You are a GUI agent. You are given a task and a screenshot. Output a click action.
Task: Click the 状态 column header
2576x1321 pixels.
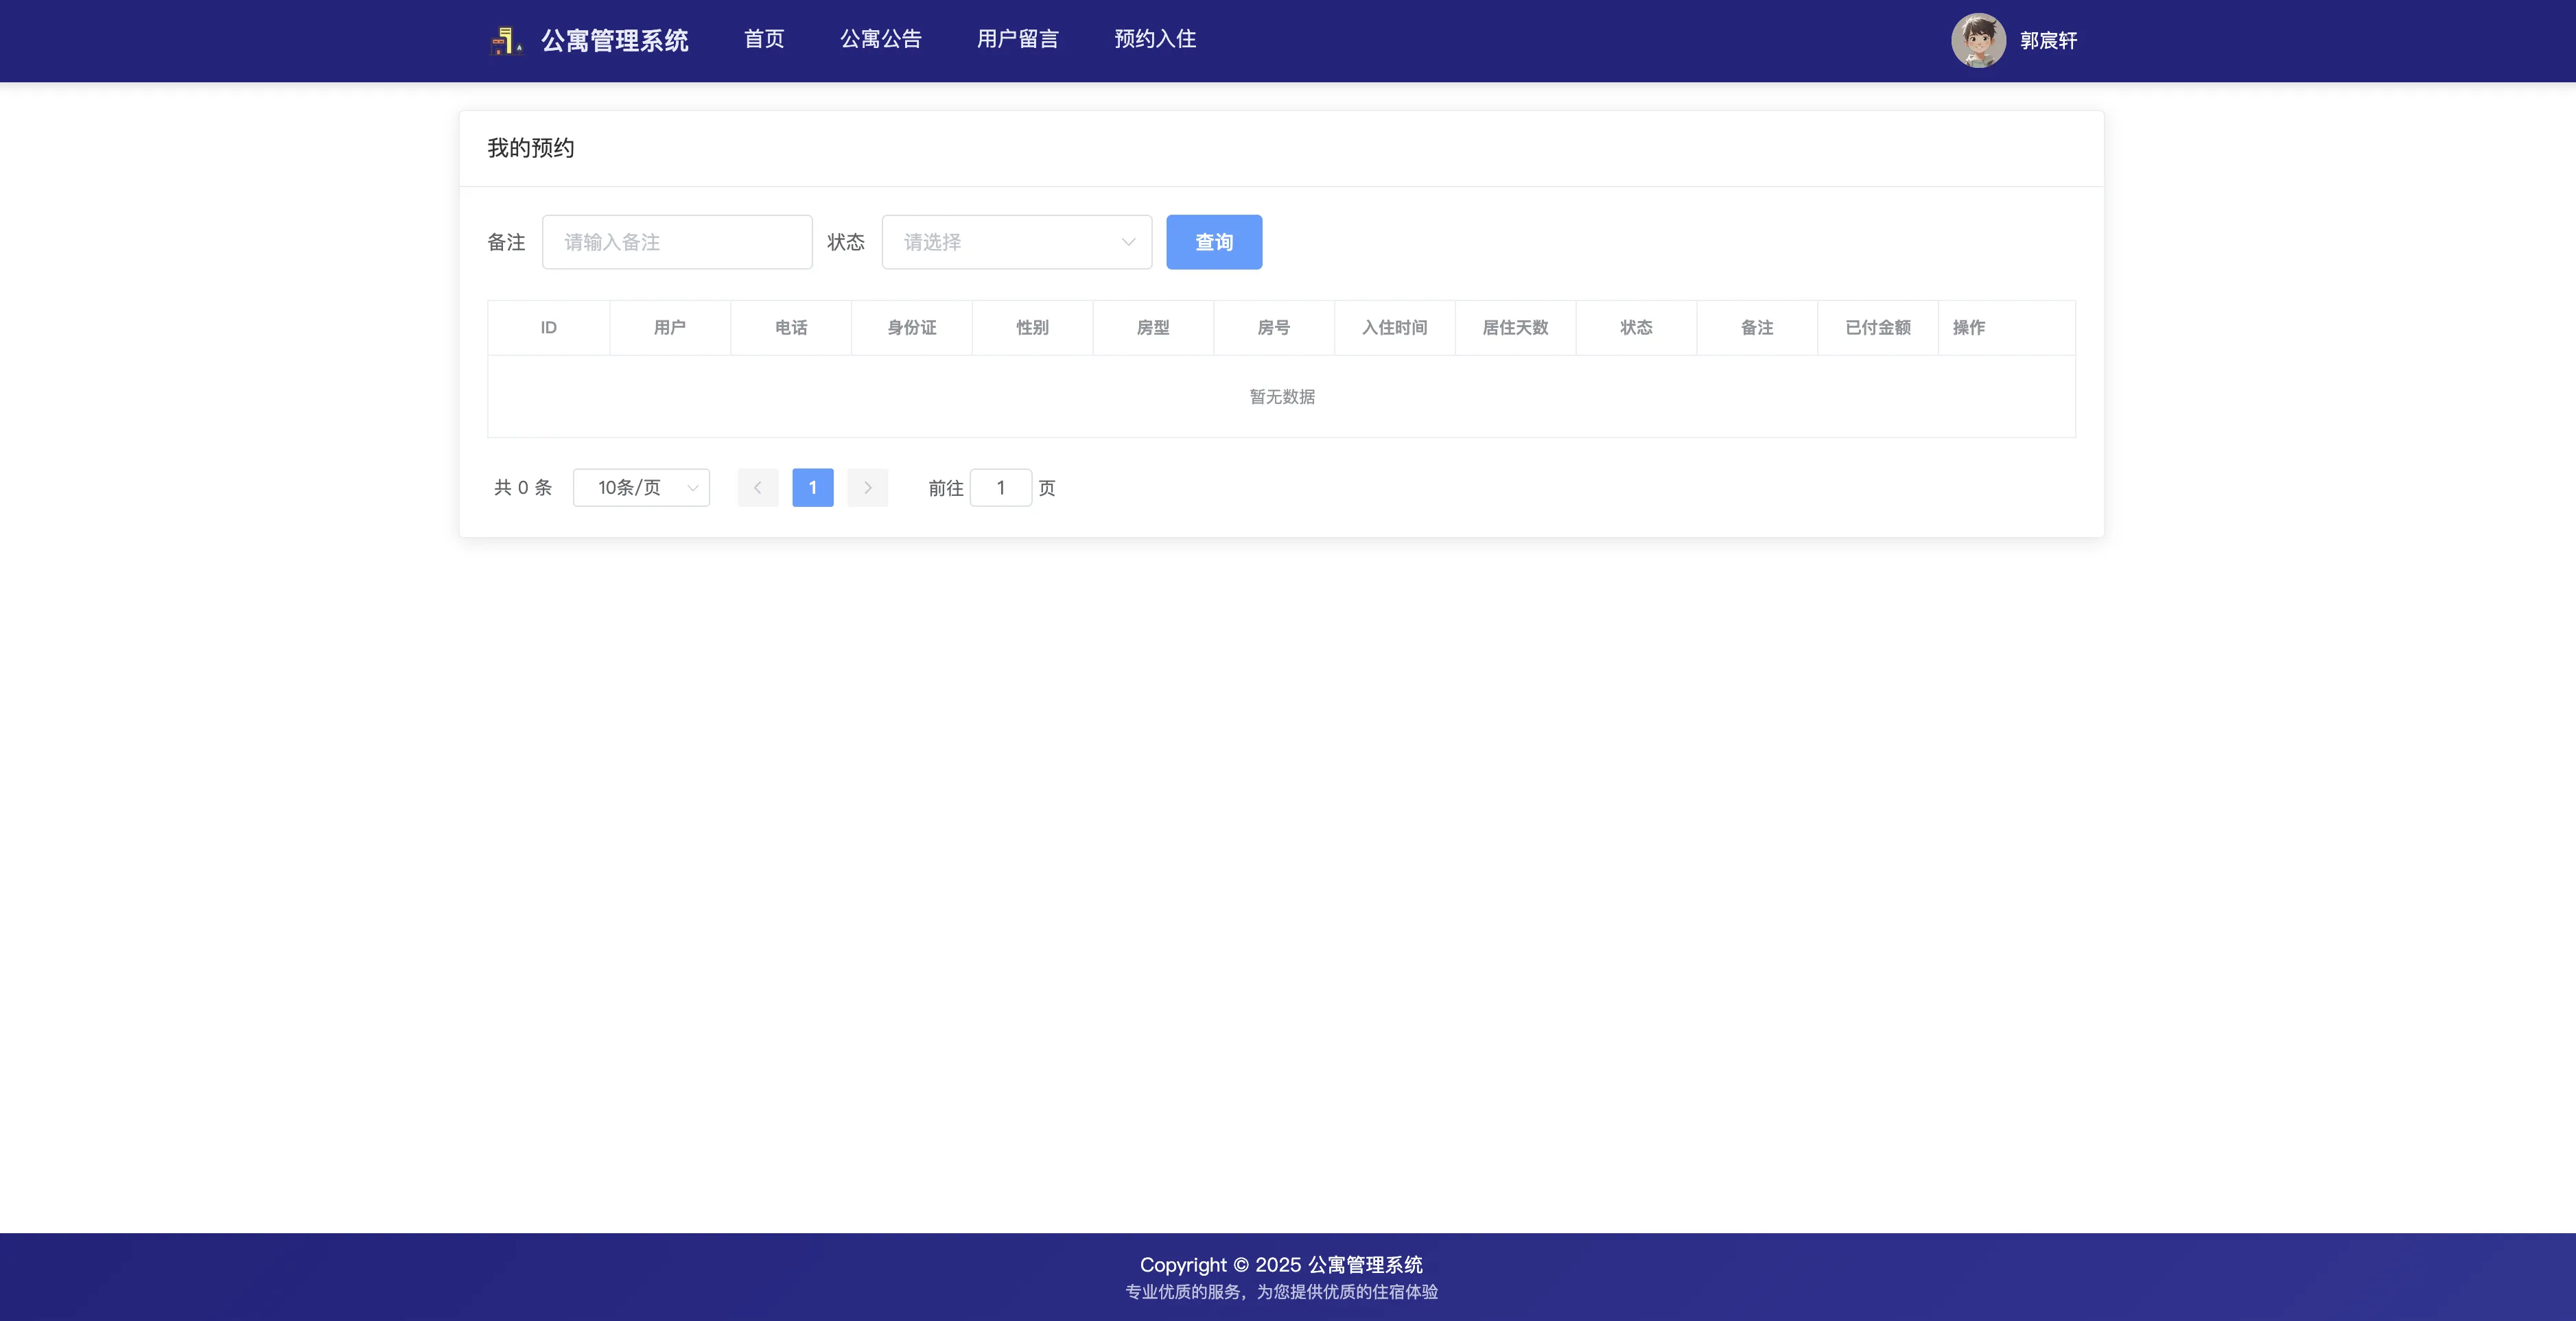[1636, 328]
